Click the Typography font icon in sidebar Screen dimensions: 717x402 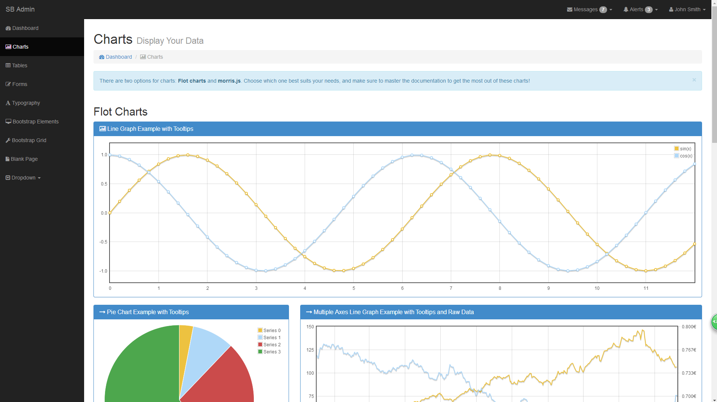(8, 103)
